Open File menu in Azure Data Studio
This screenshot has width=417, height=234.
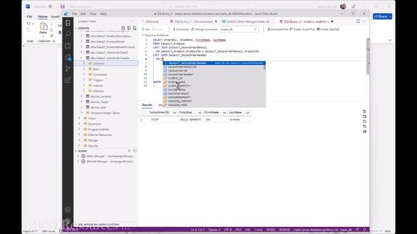coord(75,14)
